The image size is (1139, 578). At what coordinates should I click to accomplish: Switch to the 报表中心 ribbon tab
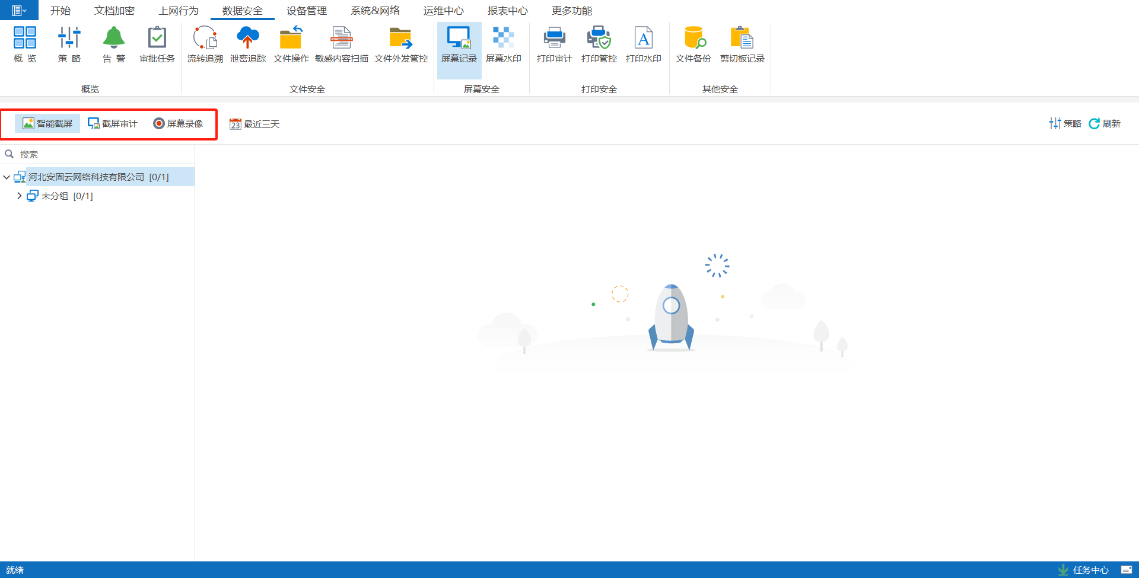[508, 11]
